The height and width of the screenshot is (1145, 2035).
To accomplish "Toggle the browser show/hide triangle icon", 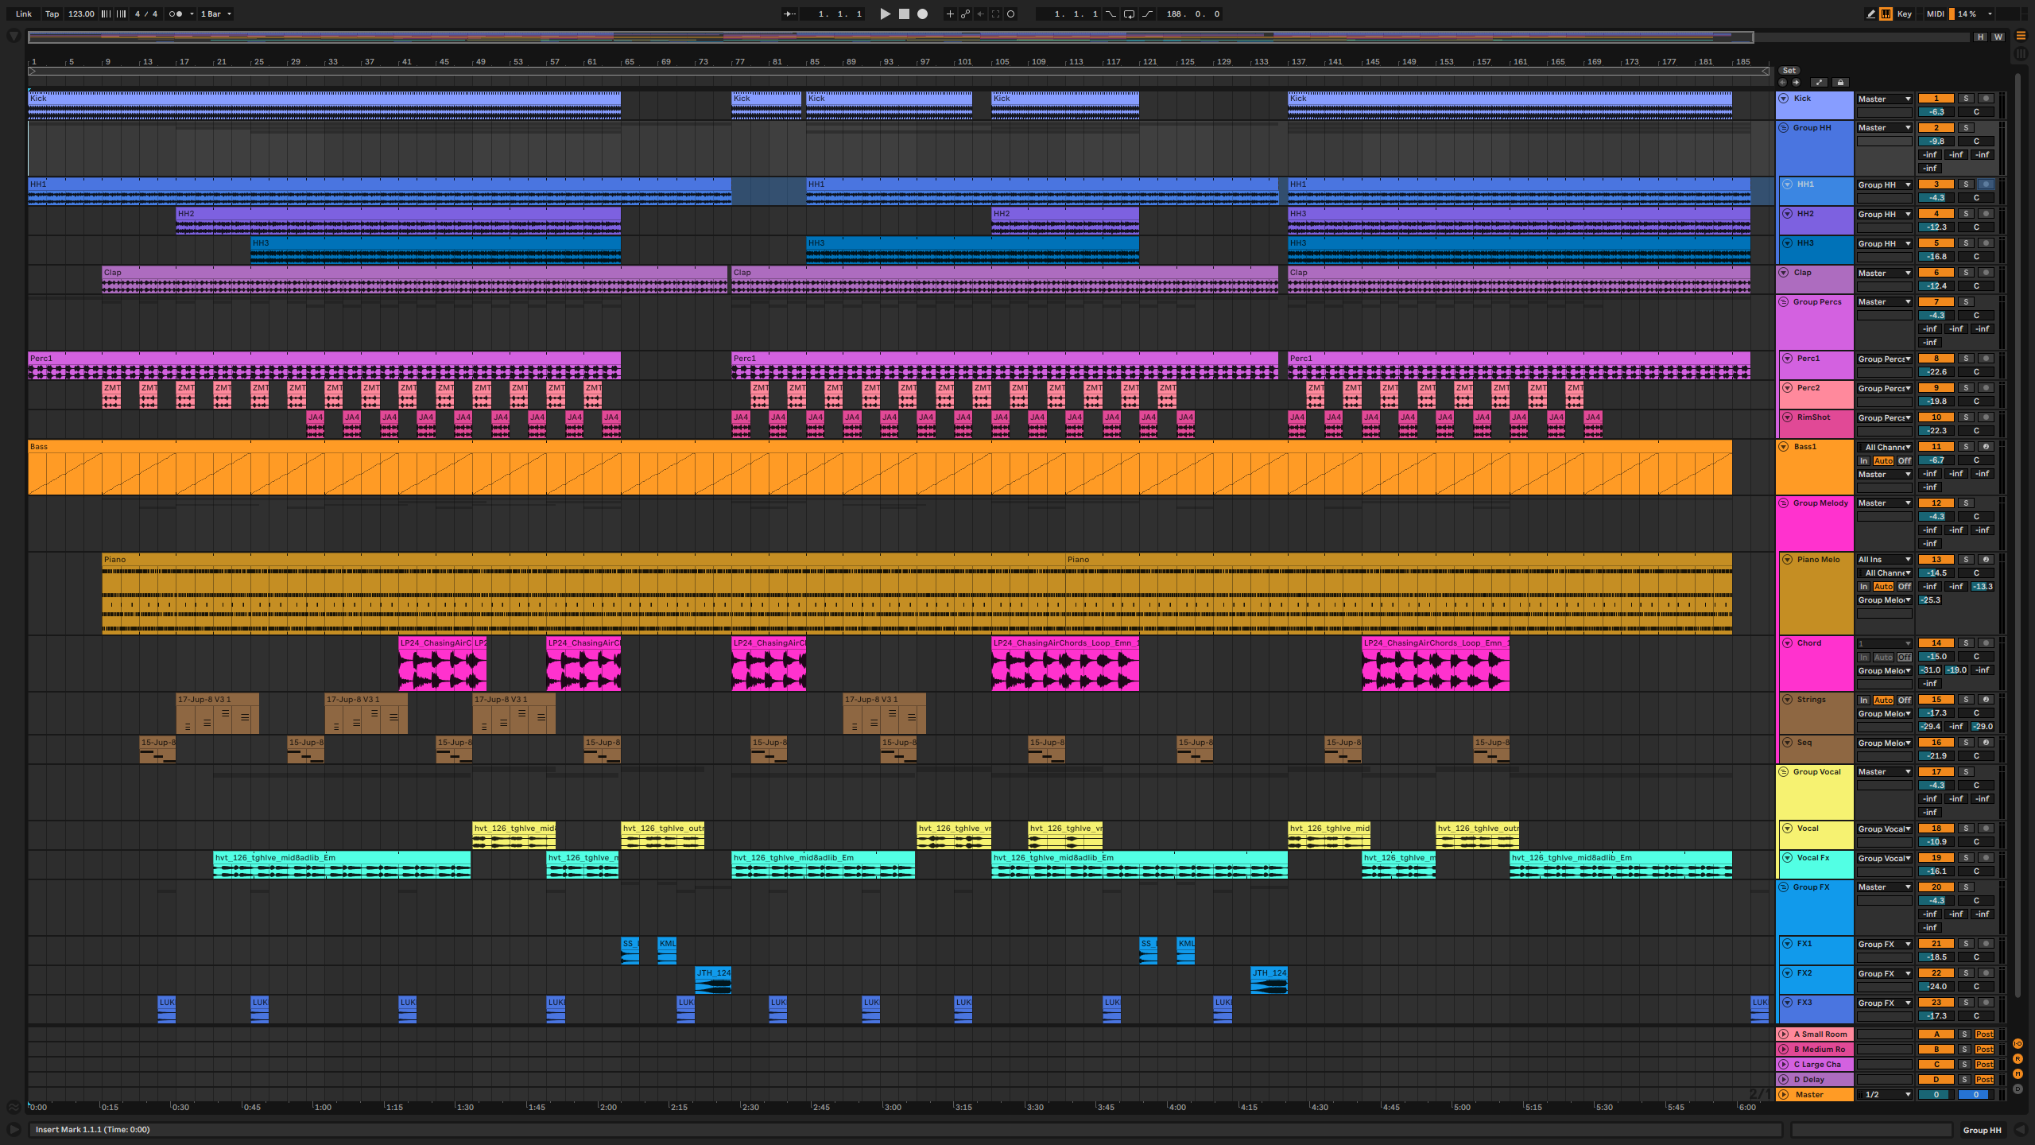I will point(14,36).
